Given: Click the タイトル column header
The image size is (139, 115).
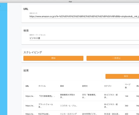Looking at the screenshot, I should click(x=42, y=86).
